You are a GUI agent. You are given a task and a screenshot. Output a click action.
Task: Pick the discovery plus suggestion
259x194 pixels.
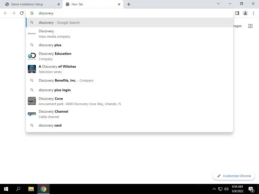129,45
